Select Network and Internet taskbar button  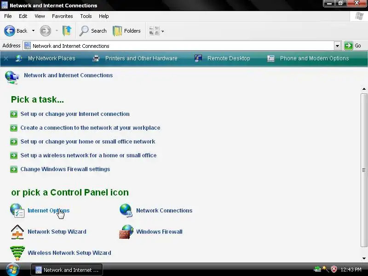pos(67,270)
